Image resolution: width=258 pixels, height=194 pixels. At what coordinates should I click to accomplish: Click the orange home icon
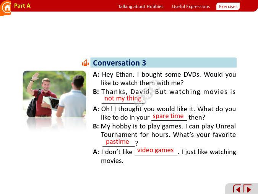(6, 8)
